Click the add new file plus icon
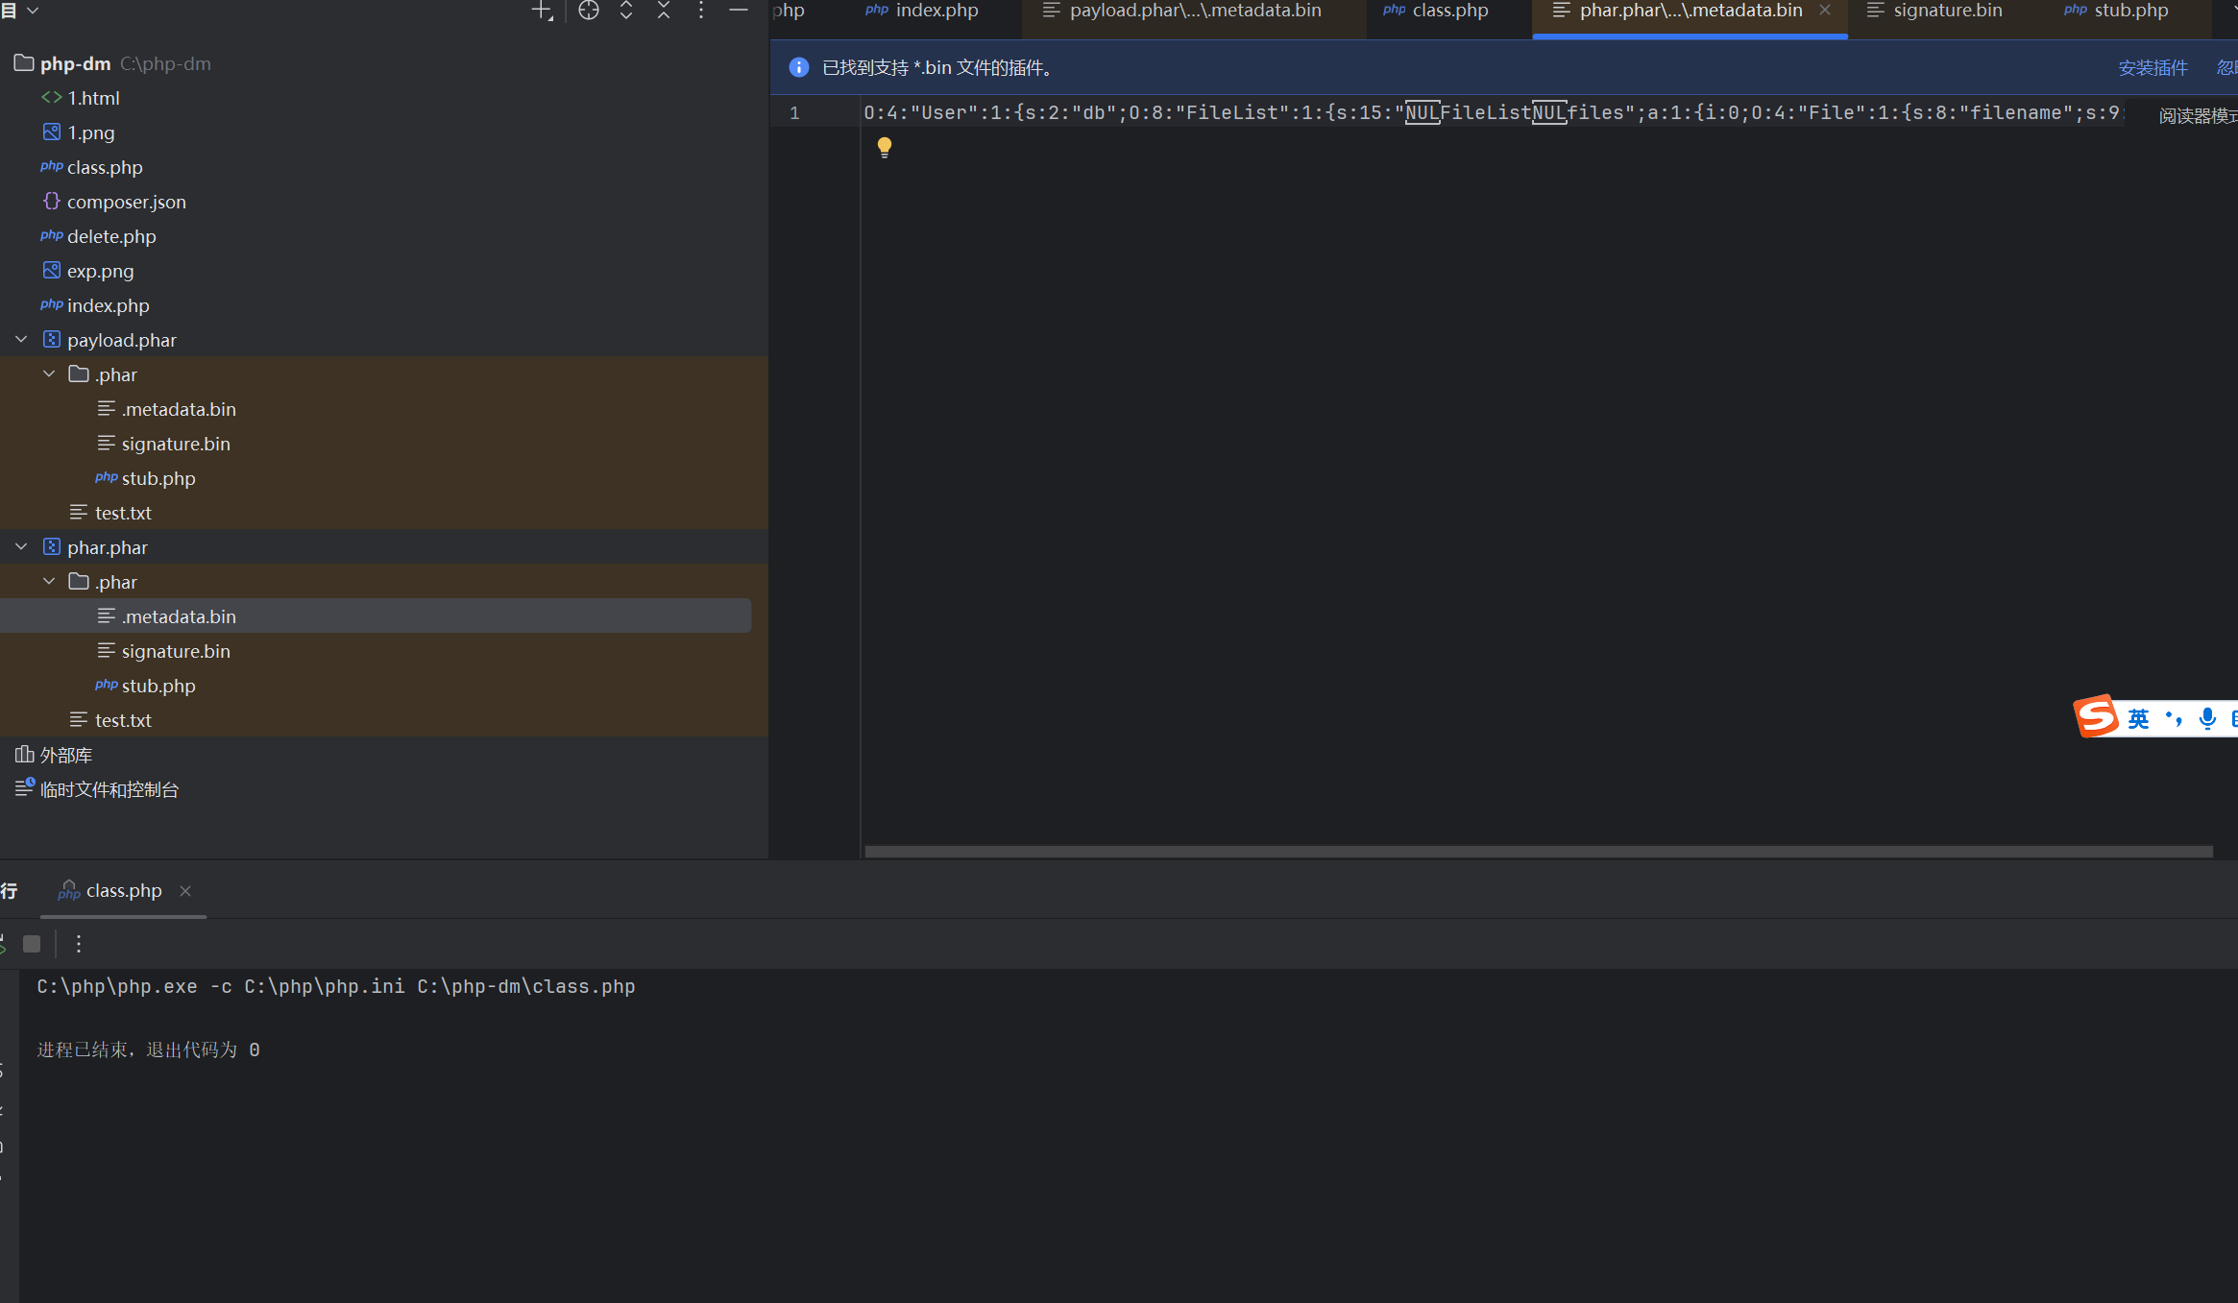This screenshot has height=1303, width=2238. pos(542,11)
